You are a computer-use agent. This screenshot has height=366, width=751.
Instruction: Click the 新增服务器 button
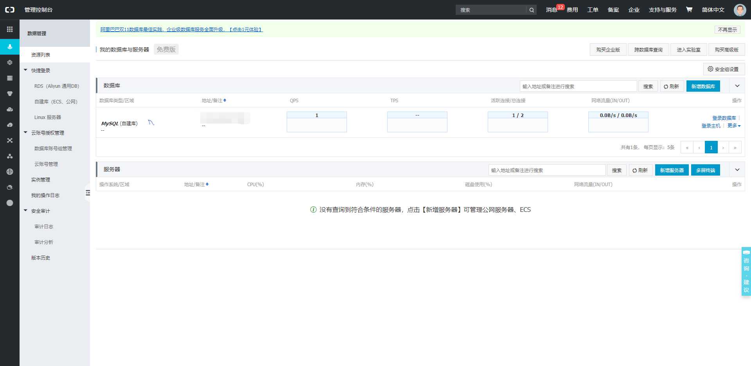672,170
